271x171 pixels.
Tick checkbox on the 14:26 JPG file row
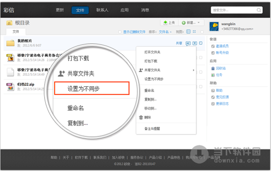[201, 57]
